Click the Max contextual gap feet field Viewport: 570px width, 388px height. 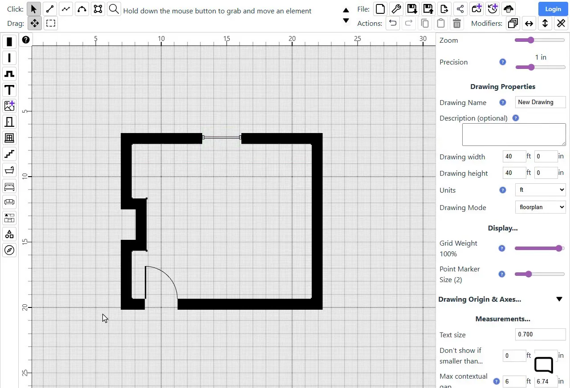[514, 381]
